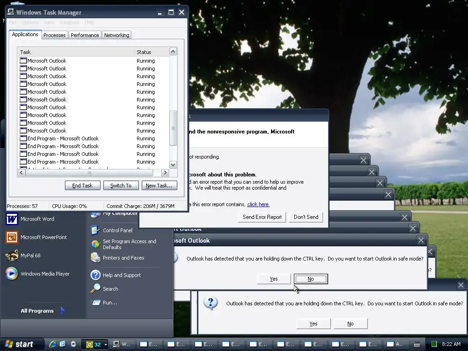Click the Don't Send button
This screenshot has height=351, width=468.
pos(306,217)
